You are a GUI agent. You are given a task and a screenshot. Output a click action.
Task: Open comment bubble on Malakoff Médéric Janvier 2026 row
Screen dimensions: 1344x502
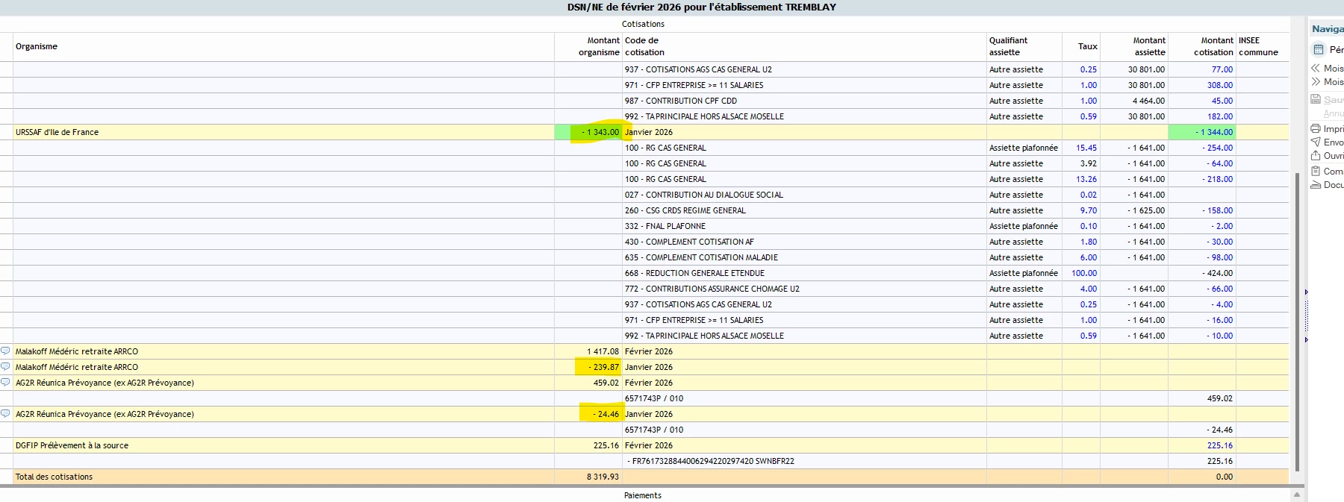6,366
